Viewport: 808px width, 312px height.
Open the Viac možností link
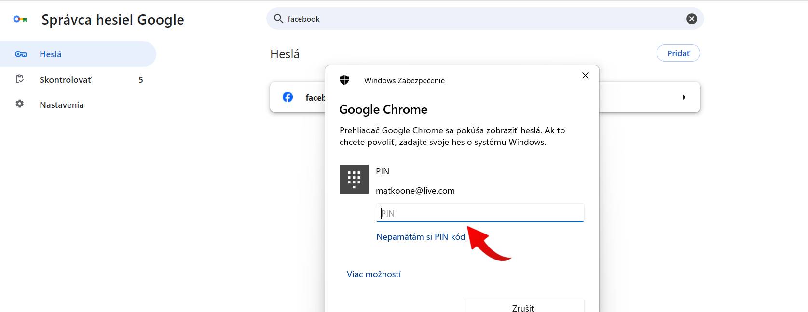374,274
